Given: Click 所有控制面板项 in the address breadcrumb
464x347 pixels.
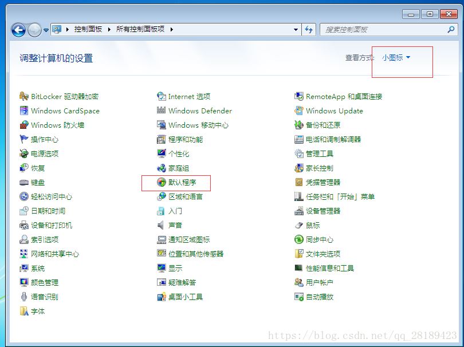Looking at the screenshot, I should (x=140, y=29).
